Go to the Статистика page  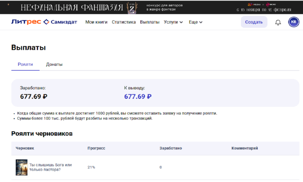pos(124,22)
